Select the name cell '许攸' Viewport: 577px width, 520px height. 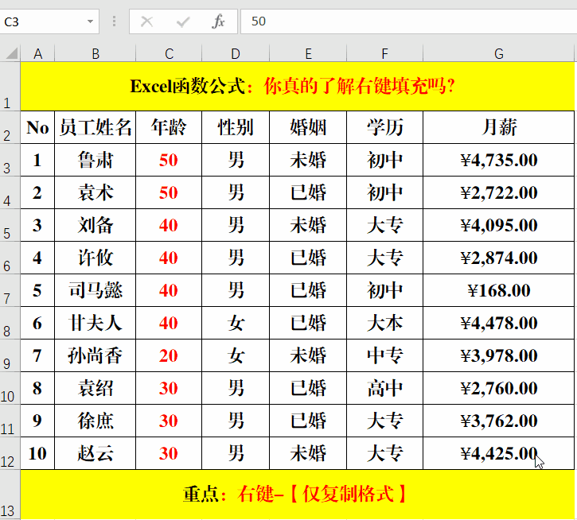click(x=96, y=258)
